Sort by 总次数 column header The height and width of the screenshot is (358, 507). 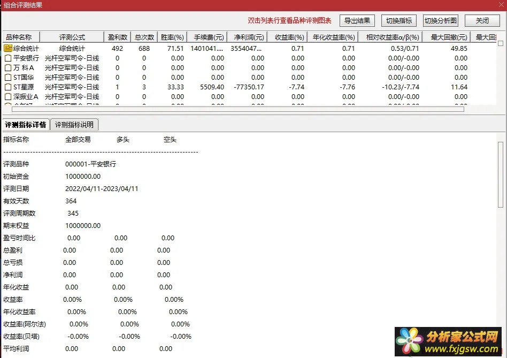coord(144,37)
